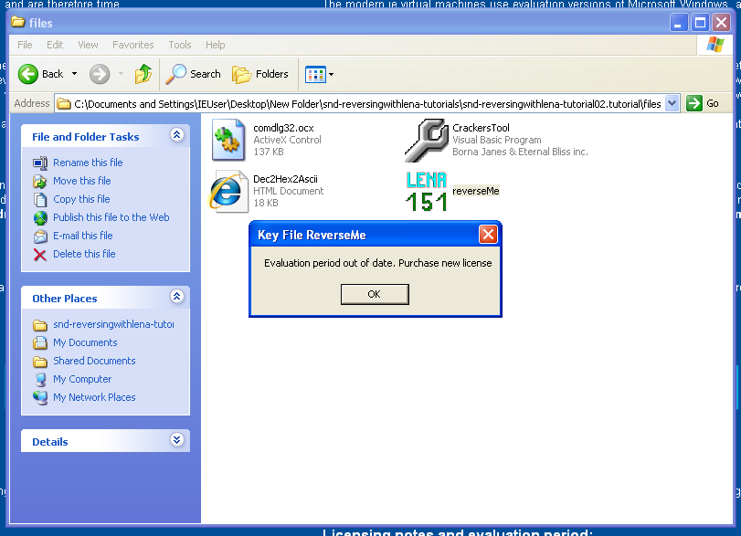
Task: Click the Views grid icon
Action: pos(315,74)
